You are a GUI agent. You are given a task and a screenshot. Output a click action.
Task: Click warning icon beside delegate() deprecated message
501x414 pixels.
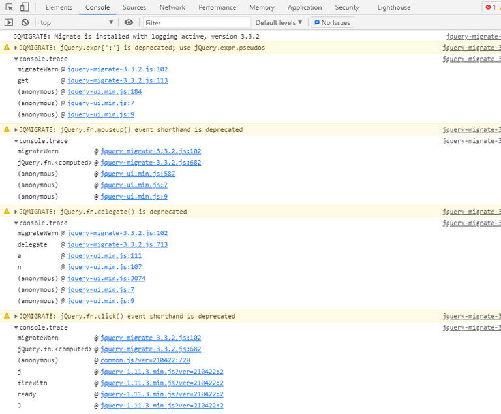coord(7,211)
